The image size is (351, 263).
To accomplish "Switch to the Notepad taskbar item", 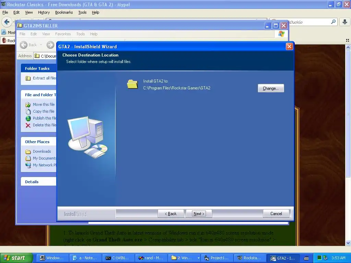I will click(86, 258).
